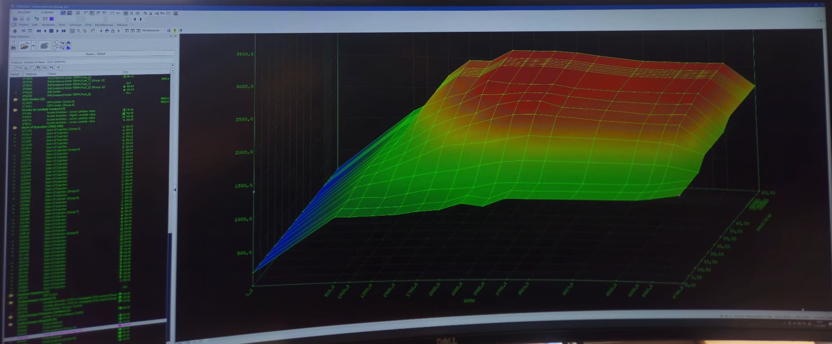
Task: Click the Off button in the filter row
Action: 58,67
